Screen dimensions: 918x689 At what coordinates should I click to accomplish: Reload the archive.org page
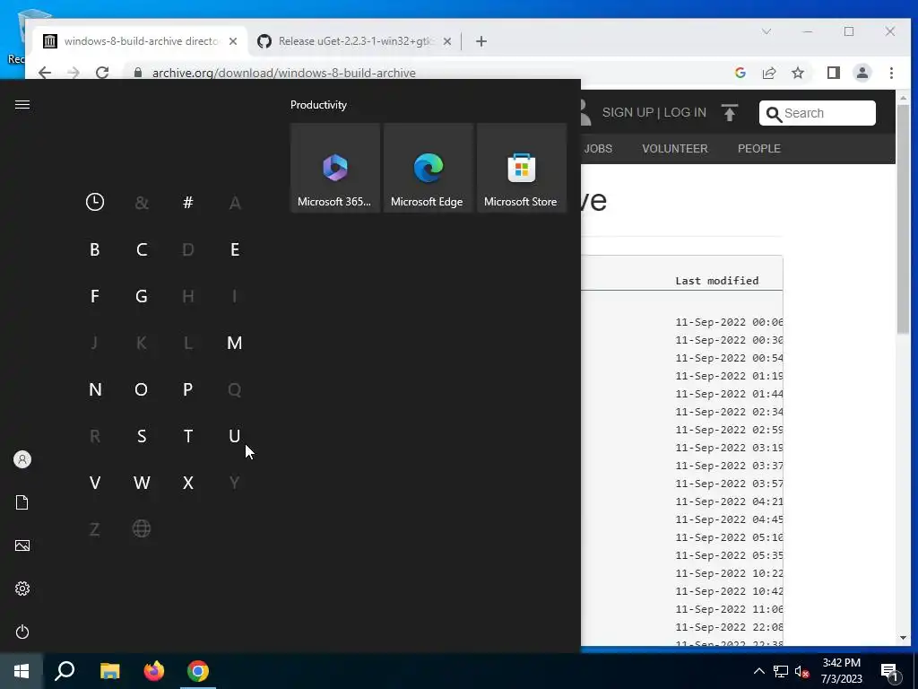[102, 73]
